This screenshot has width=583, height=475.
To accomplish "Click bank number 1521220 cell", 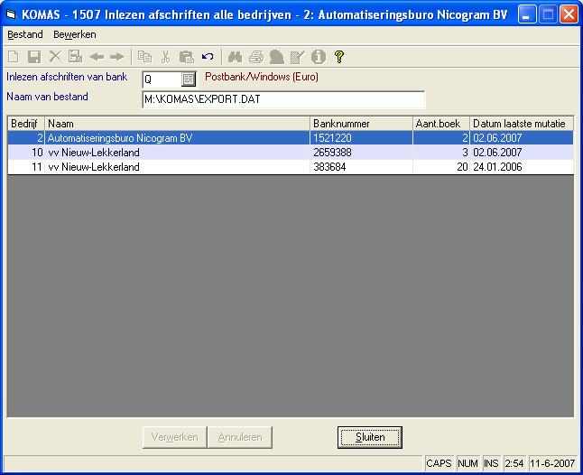I will [361, 138].
